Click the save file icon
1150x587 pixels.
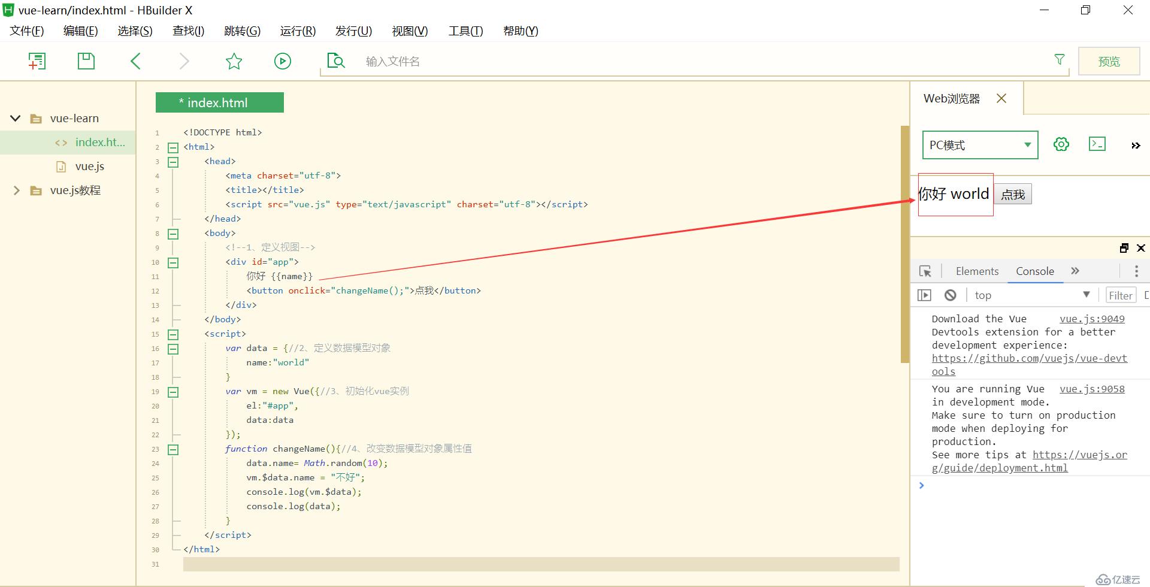click(x=86, y=61)
